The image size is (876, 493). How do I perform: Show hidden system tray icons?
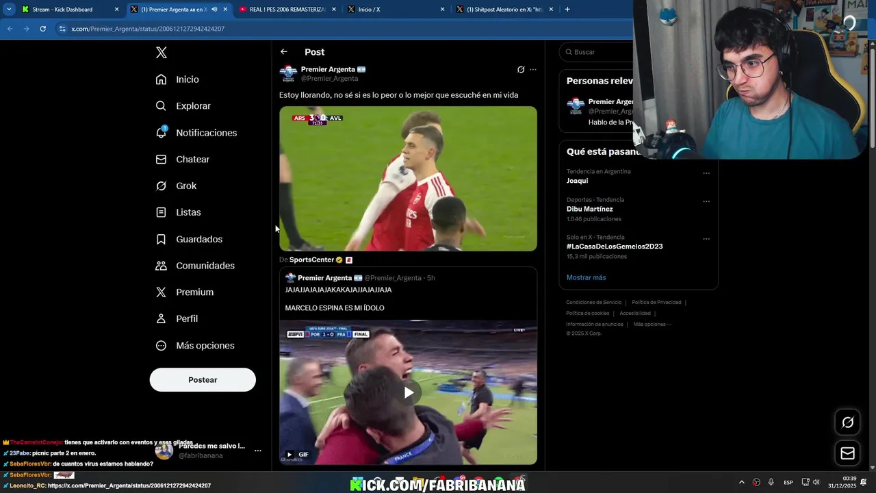742,483
